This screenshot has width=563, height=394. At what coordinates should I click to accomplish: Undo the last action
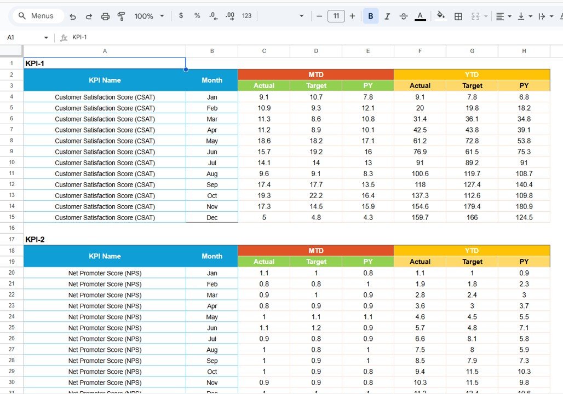(x=73, y=16)
